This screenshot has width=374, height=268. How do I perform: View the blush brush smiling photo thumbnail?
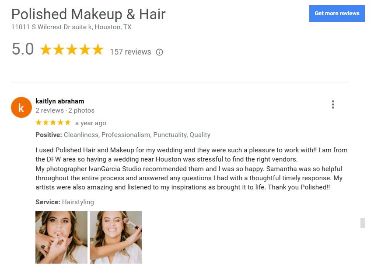[115, 237]
